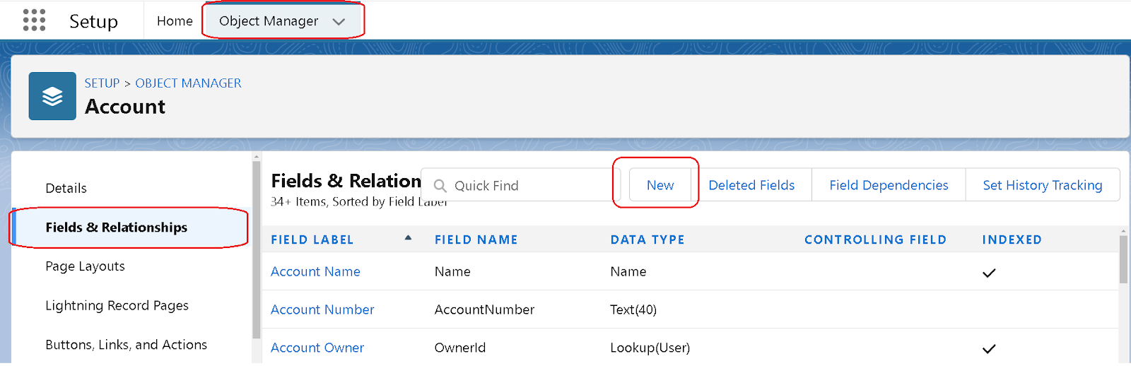Open the Account Owner field link
This screenshot has height=366, width=1131.
coord(317,348)
